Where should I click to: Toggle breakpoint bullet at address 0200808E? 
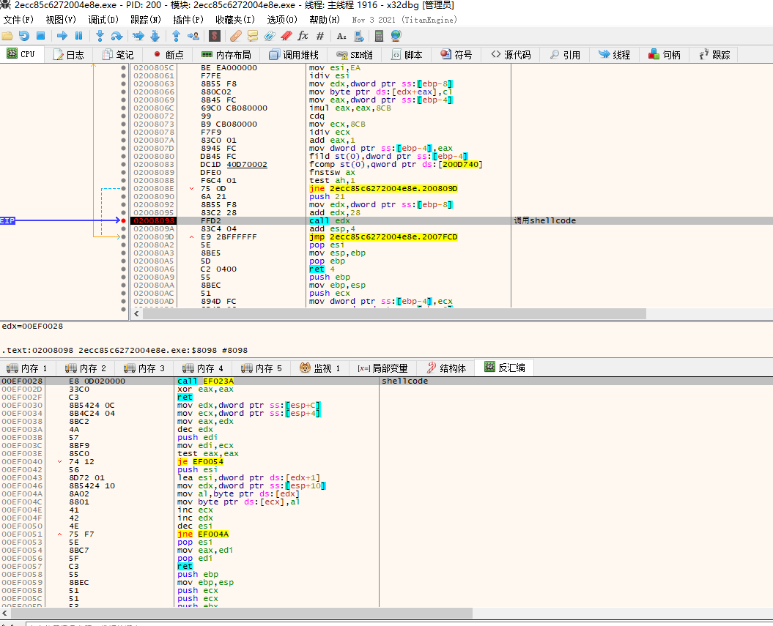point(123,189)
